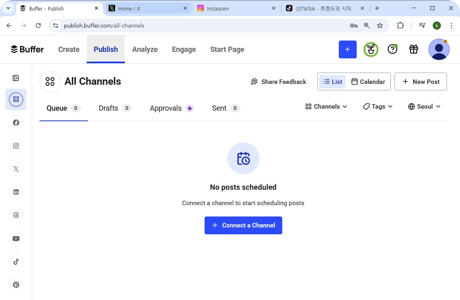Image resolution: width=460 pixels, height=300 pixels.
Task: Open a new browser tab
Action: point(377,8)
